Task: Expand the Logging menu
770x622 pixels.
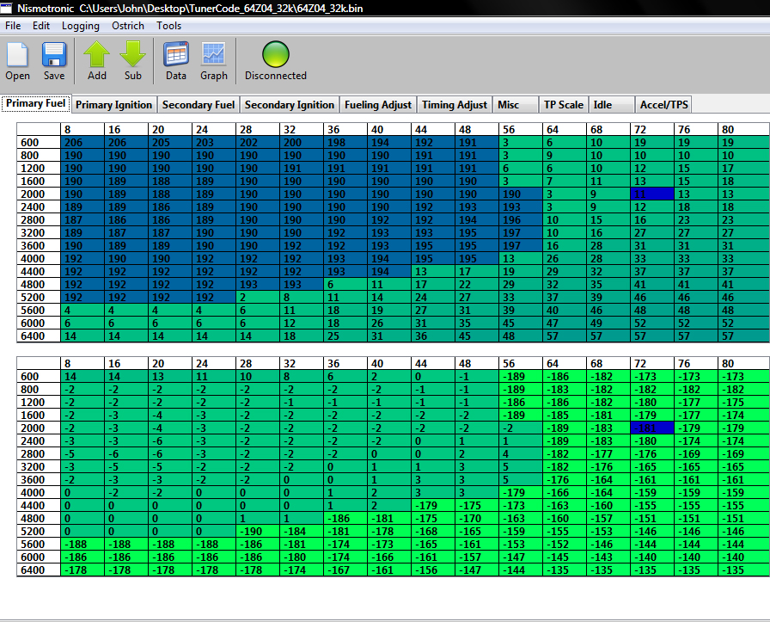Action: pyautogui.click(x=81, y=26)
